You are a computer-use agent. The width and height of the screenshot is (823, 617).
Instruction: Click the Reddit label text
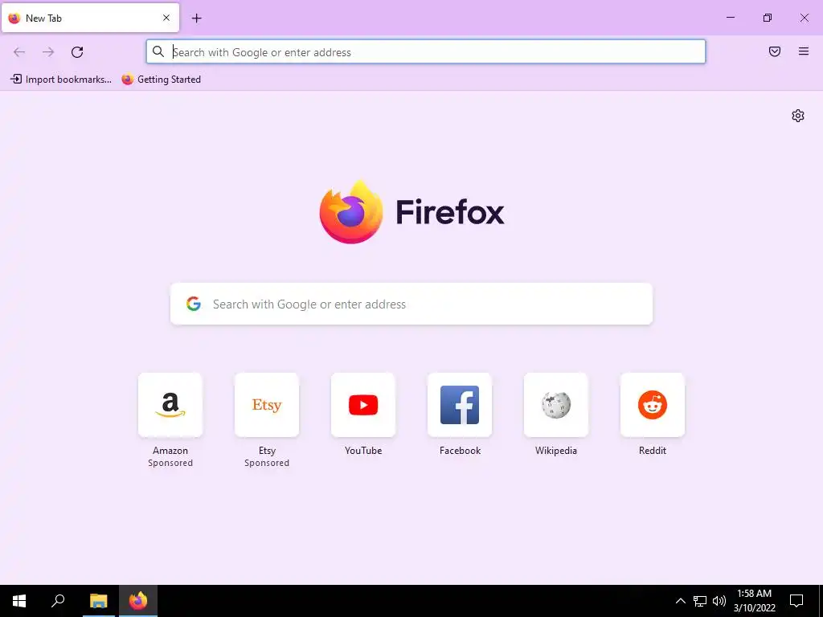(653, 451)
